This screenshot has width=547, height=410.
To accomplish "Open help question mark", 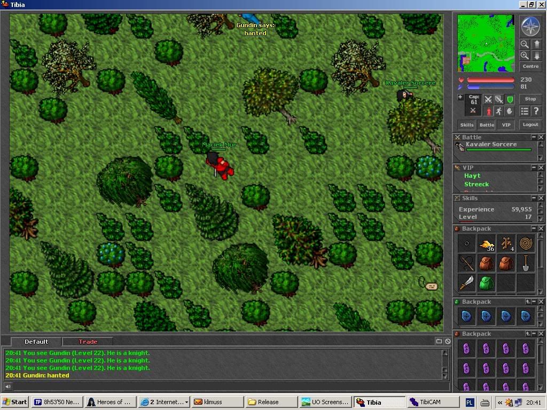I will tap(536, 111).
